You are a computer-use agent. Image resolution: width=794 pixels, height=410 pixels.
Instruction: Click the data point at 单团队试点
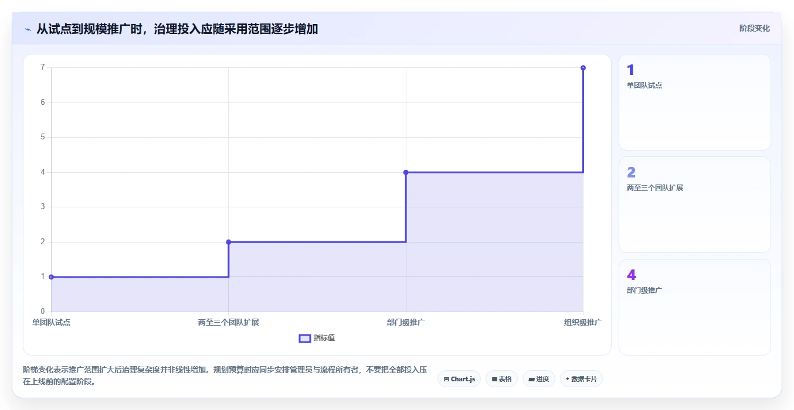point(52,277)
